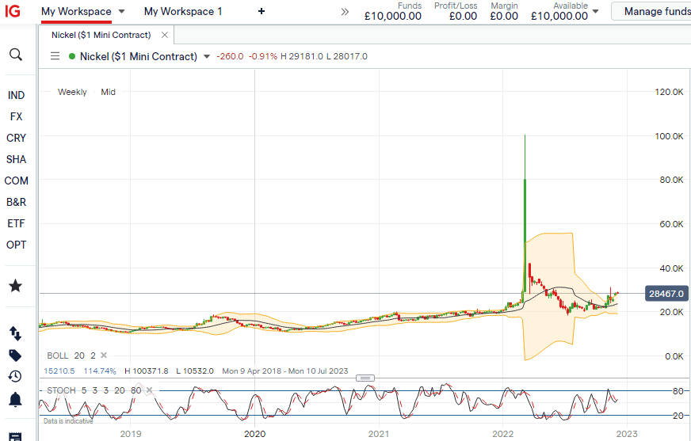Click the 15210.5 range value
The image size is (691, 441).
[x=59, y=371]
